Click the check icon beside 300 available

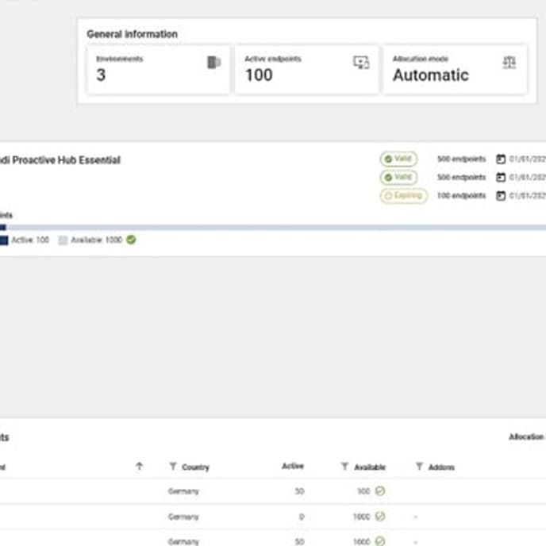(x=380, y=491)
